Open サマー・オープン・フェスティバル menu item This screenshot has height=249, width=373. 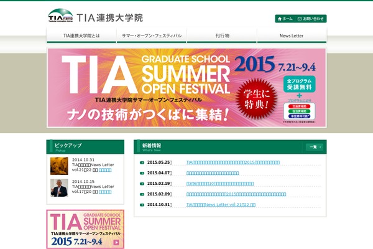tap(152, 35)
